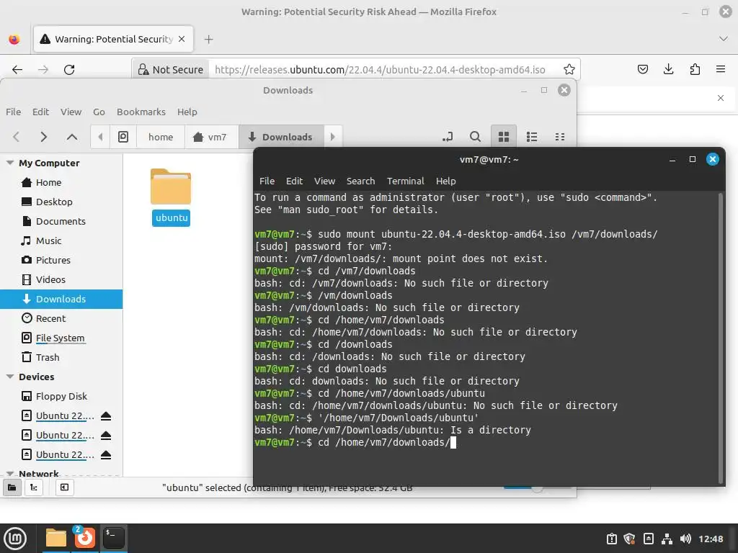Open a new Firefox tab
The height and width of the screenshot is (553, 738).
209,40
